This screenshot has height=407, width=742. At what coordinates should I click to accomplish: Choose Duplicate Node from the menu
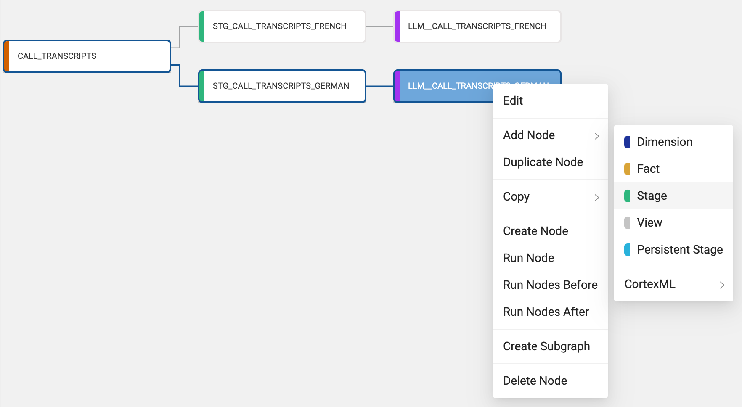[x=543, y=162]
